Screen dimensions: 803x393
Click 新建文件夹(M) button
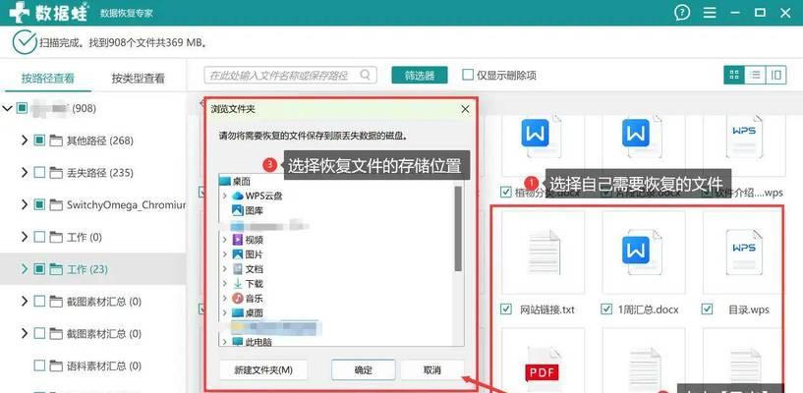(263, 370)
